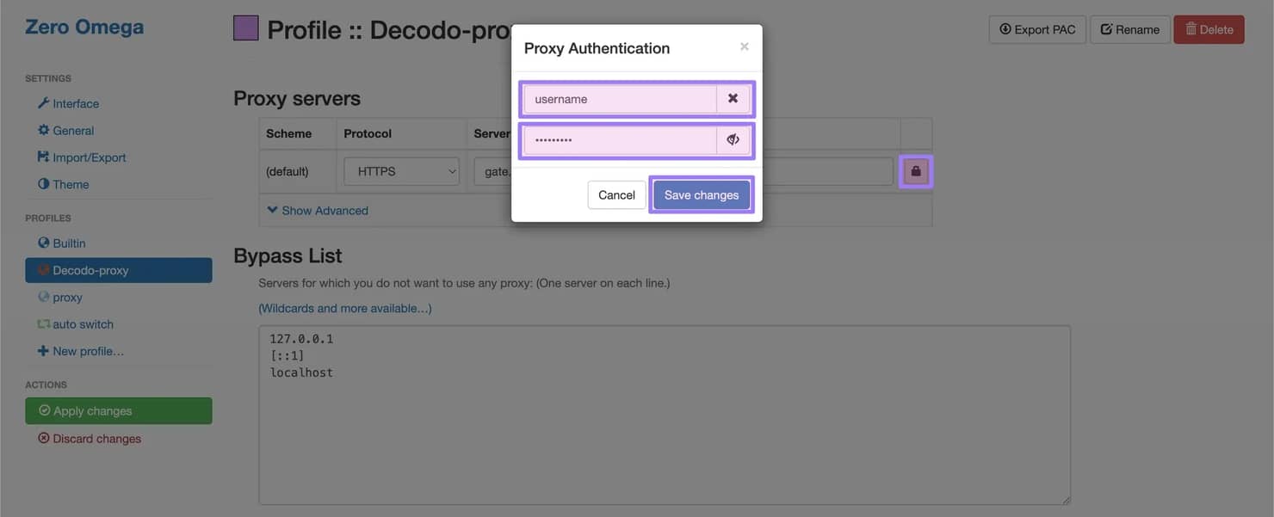Image resolution: width=1274 pixels, height=517 pixels.
Task: Open Wildcards and more available link
Action: [x=345, y=308]
